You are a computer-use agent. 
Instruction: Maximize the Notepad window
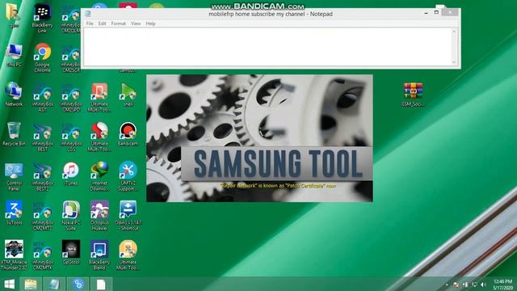point(436,13)
